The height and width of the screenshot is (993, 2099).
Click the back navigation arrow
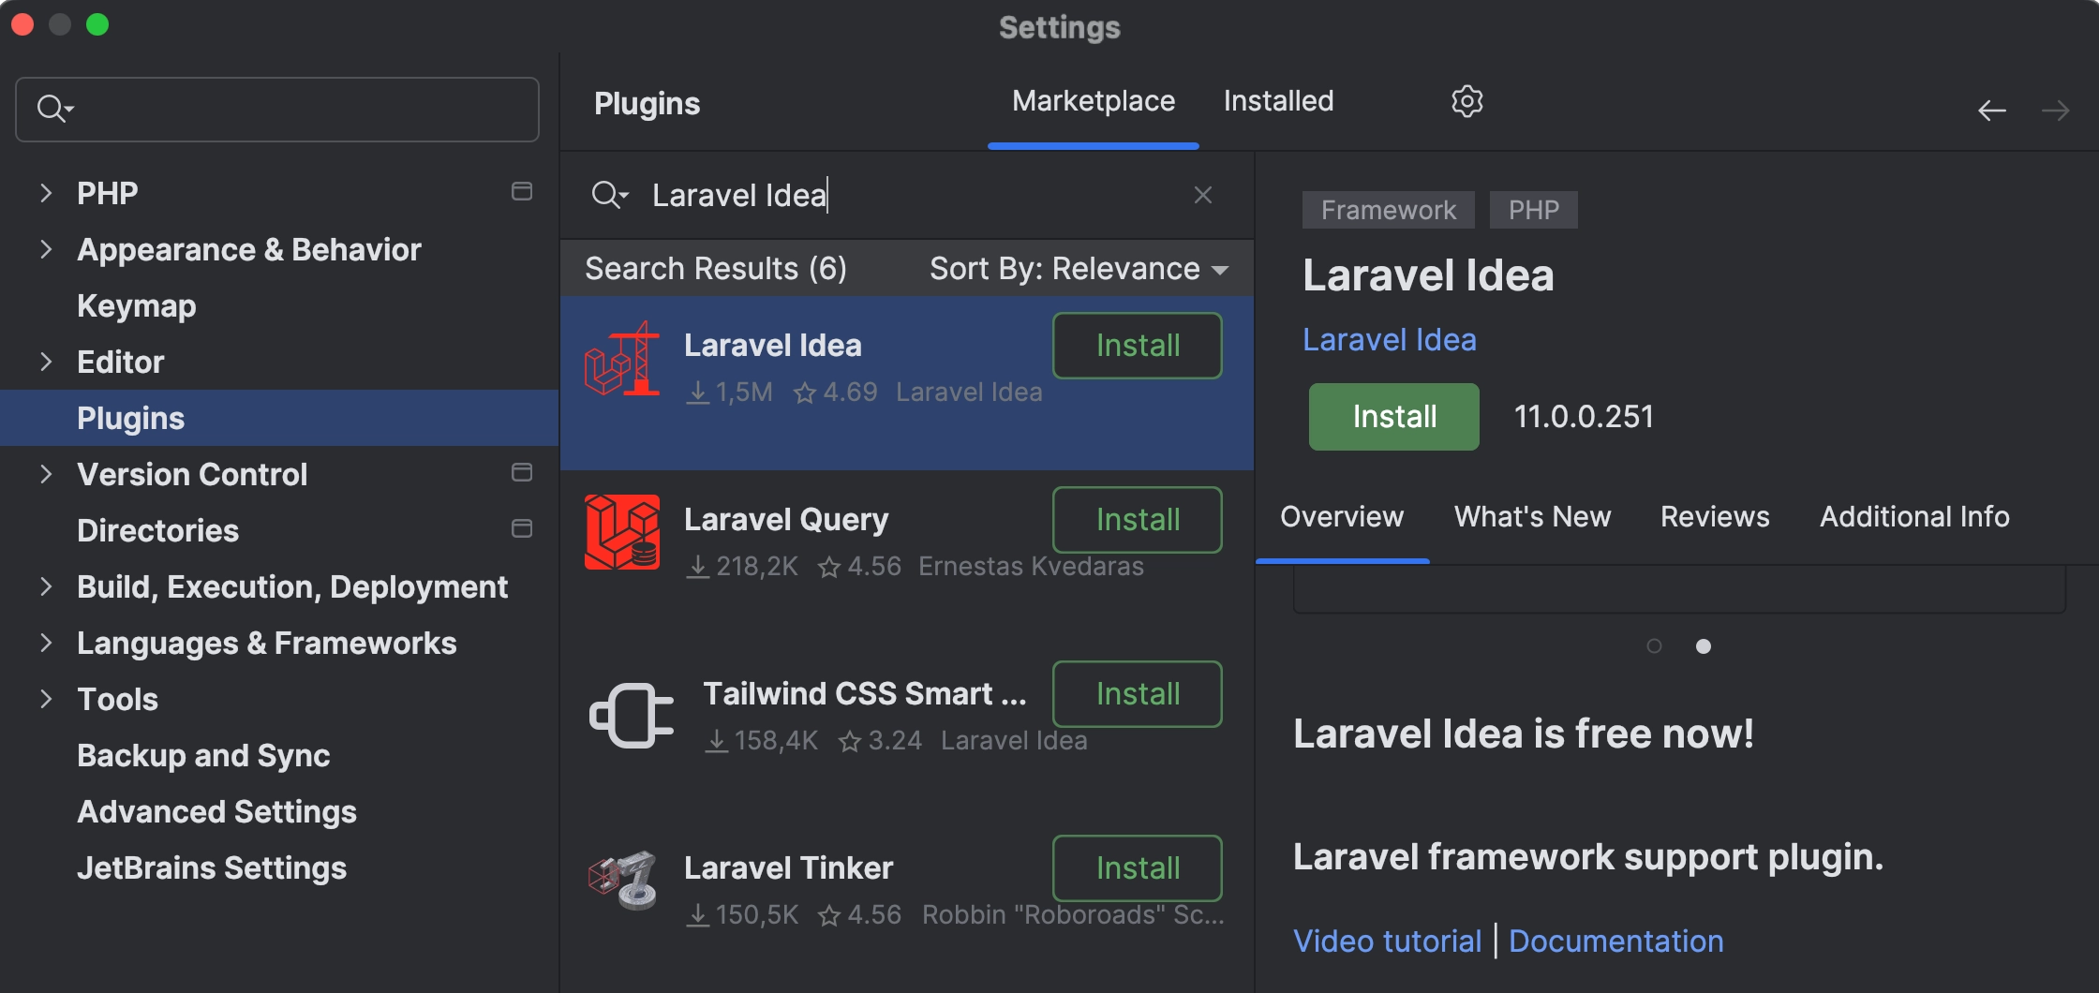pos(1991,111)
